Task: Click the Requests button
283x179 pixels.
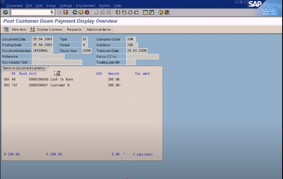Action: tap(74, 29)
